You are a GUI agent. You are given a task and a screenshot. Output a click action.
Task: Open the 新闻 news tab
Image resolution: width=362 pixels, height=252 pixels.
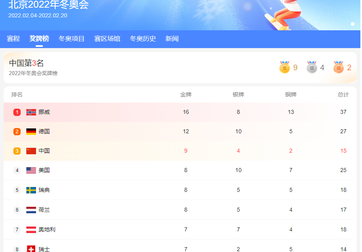[x=172, y=38]
